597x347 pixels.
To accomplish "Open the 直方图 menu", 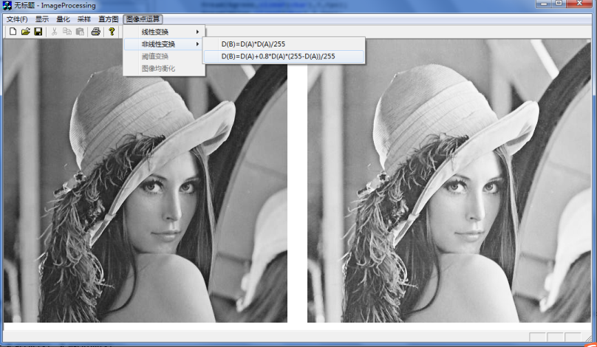I will (109, 19).
